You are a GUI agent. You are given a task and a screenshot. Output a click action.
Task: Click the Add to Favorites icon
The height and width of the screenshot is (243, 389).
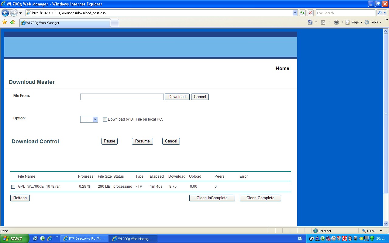(x=12, y=22)
